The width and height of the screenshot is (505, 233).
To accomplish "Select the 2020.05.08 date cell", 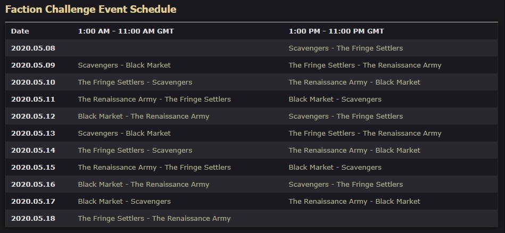I will pyautogui.click(x=33, y=48).
